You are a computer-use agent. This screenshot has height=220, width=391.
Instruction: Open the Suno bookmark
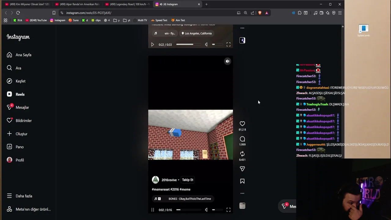point(74,20)
